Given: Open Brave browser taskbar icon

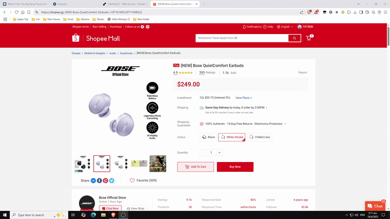Looking at the screenshot, I should click(113, 215).
